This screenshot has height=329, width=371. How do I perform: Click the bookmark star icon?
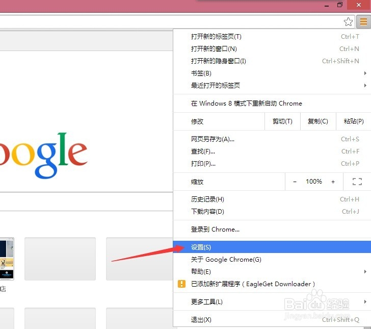(348, 22)
